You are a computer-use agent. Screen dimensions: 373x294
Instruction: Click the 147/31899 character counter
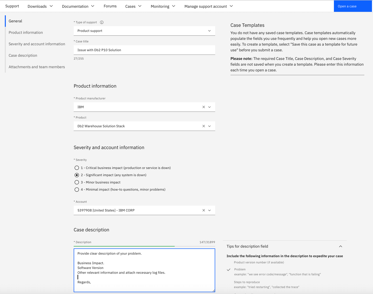pos(207,242)
